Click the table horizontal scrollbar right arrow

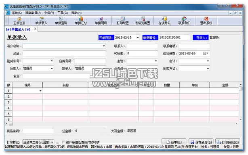tap(236, 124)
